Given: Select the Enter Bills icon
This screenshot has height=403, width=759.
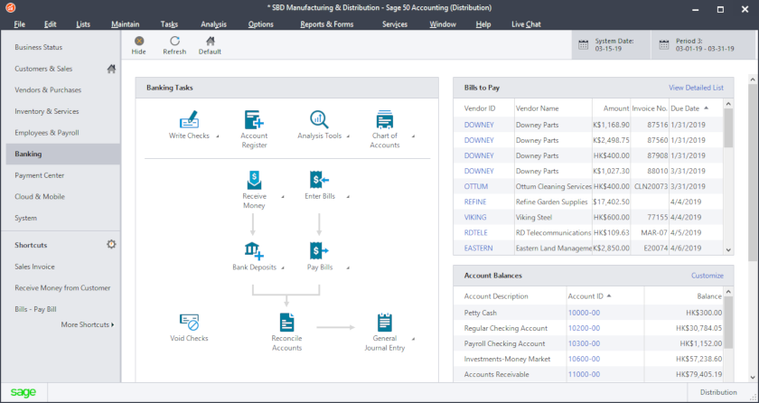Looking at the screenshot, I should [x=319, y=179].
